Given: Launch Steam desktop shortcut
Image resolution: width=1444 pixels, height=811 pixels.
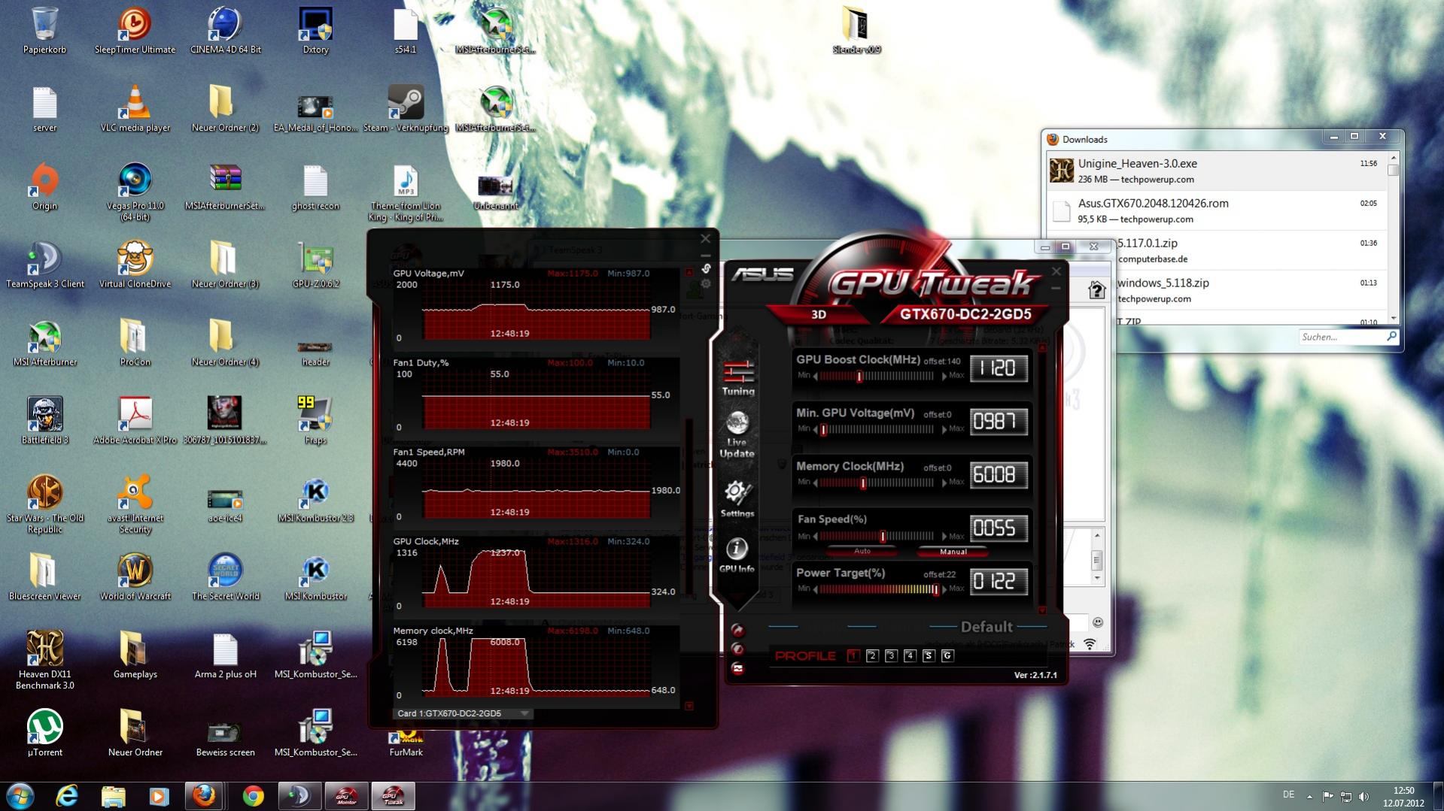Looking at the screenshot, I should (406, 108).
